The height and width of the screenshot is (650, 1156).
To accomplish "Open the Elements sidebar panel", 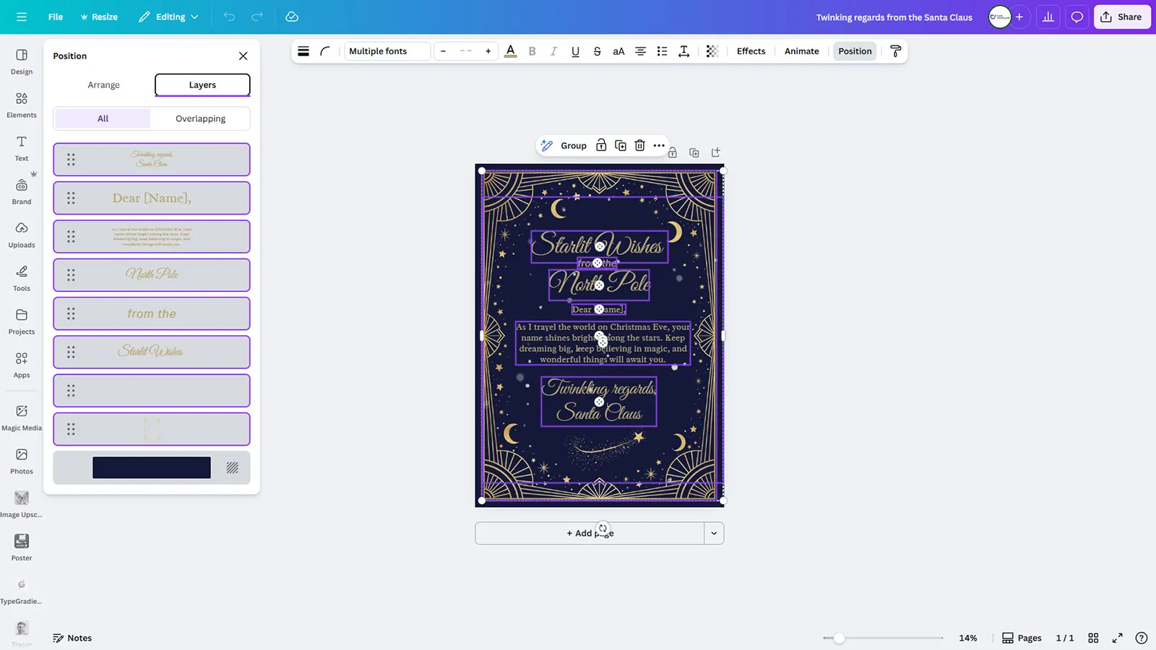I will click(x=22, y=105).
